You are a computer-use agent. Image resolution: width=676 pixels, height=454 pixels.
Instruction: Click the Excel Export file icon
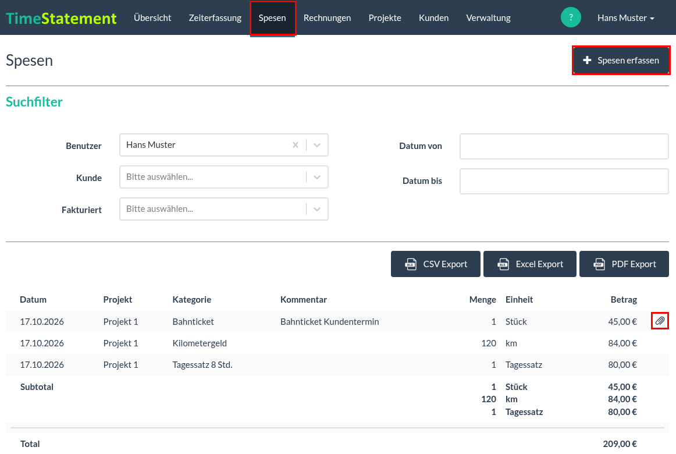(x=503, y=264)
